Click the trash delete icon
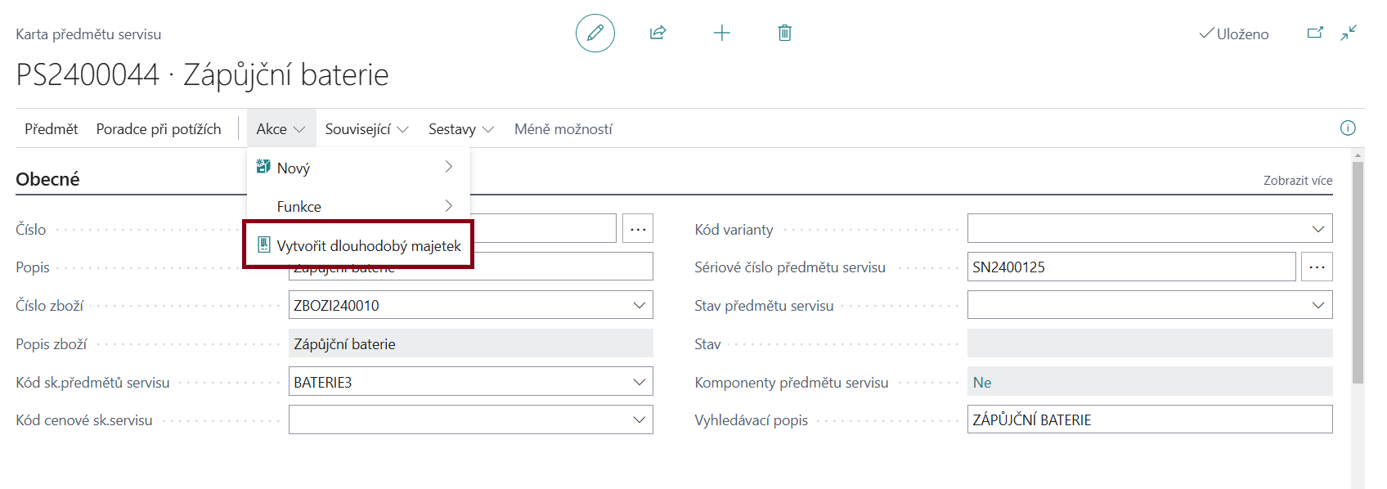 (x=784, y=33)
